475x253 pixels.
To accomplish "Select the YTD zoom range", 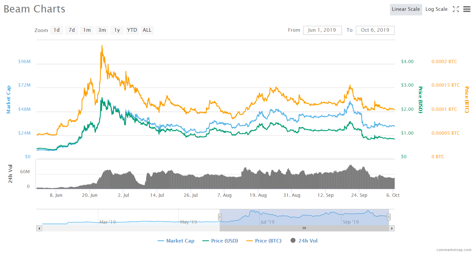I will pyautogui.click(x=132, y=30).
